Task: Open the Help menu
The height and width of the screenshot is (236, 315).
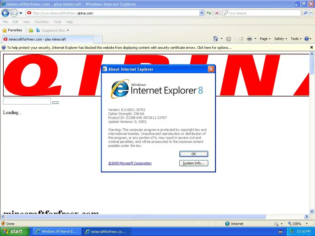Action: [x=70, y=22]
